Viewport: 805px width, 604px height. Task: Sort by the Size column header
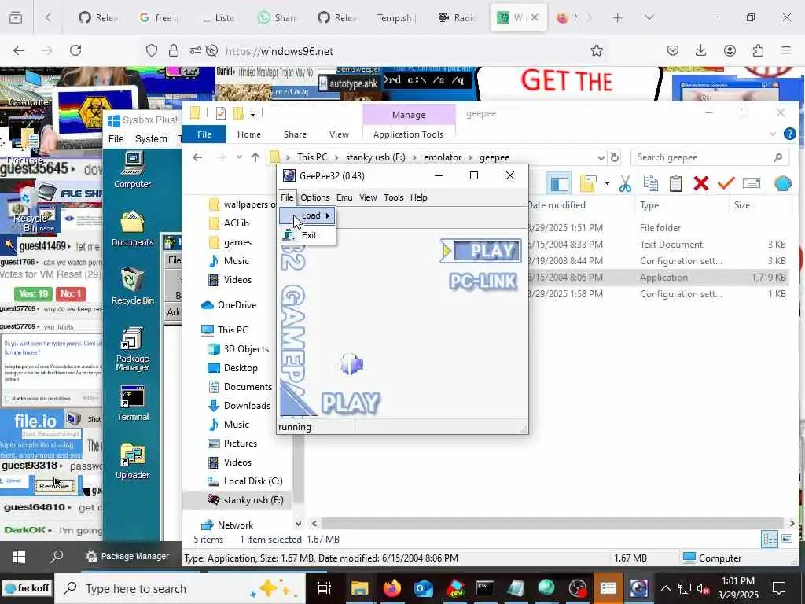pos(742,205)
